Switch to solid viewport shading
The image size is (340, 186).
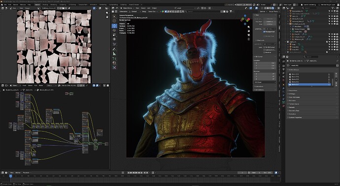coord(267,8)
